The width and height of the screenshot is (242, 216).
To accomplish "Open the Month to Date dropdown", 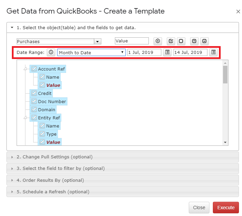I will tap(92, 53).
